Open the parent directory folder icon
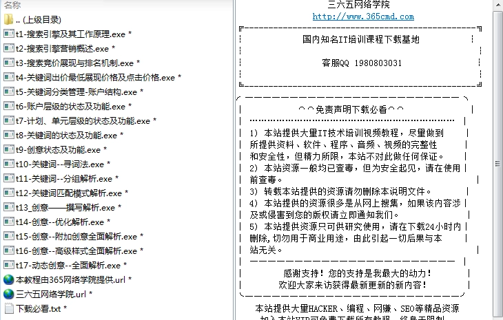The width and height of the screenshot is (503, 320). 9,19
